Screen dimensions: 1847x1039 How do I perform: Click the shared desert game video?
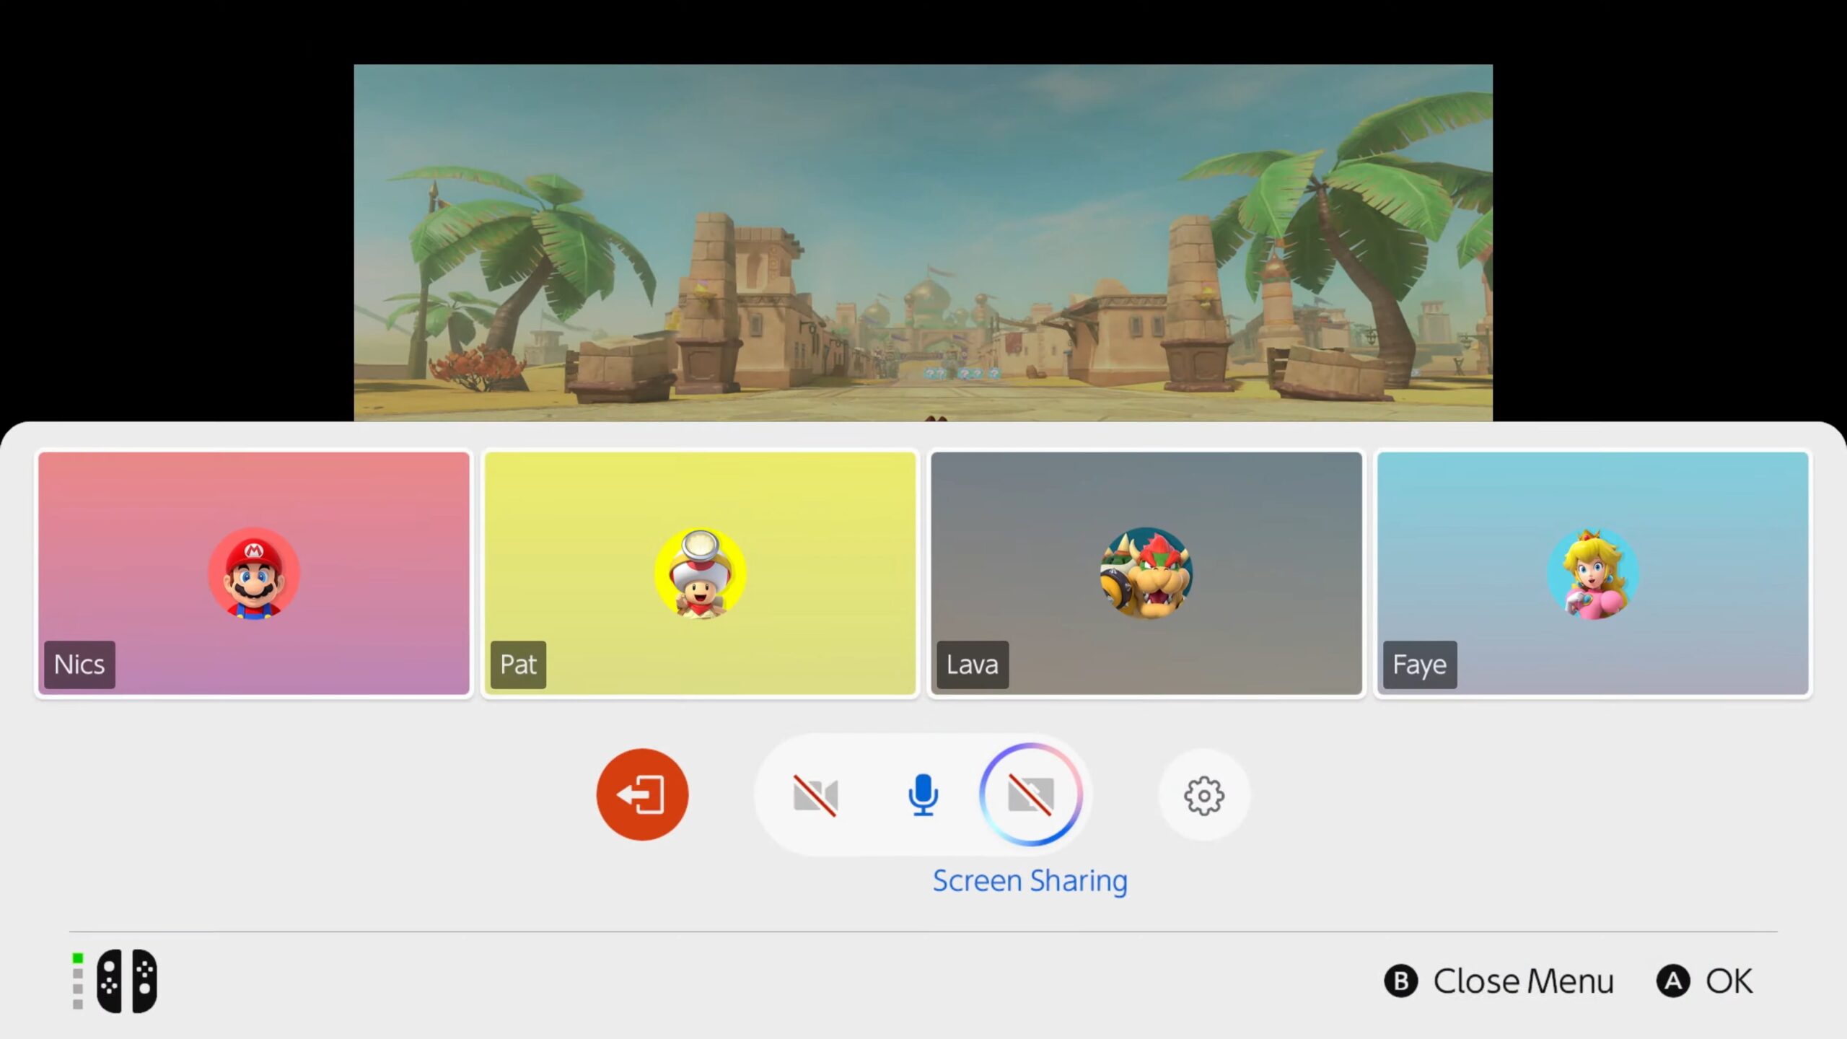coord(923,242)
